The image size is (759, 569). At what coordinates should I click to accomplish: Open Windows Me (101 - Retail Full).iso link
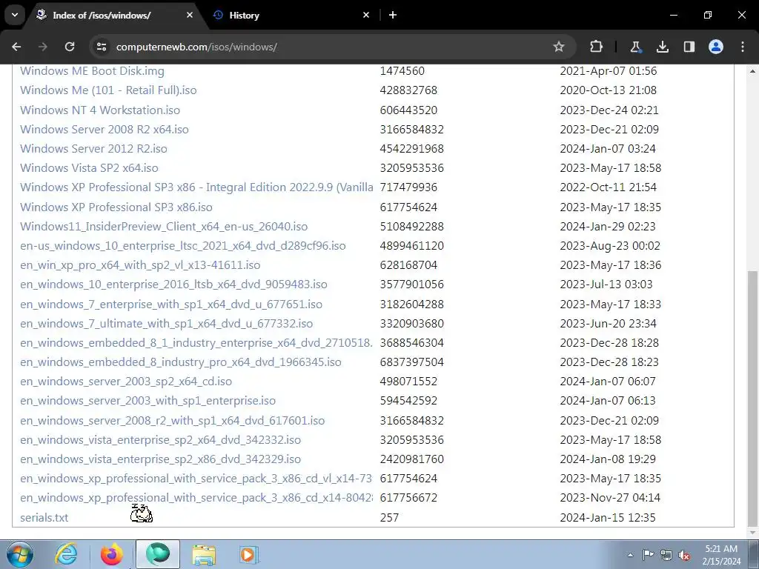[108, 90]
